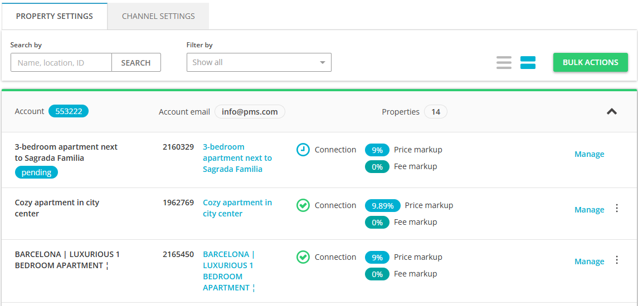This screenshot has width=638, height=306.
Task: Click the account number 553222 badge
Action: (x=69, y=111)
